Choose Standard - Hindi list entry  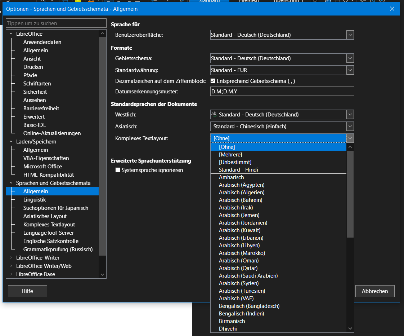279,169
